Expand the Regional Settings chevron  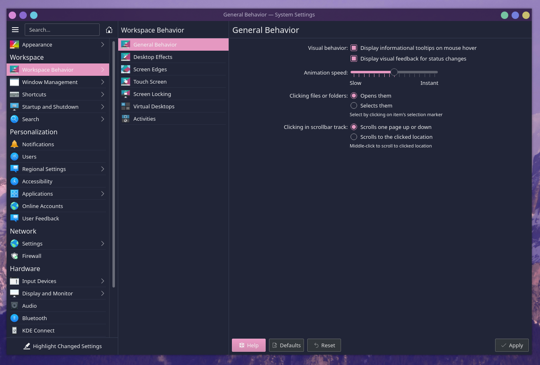[103, 169]
